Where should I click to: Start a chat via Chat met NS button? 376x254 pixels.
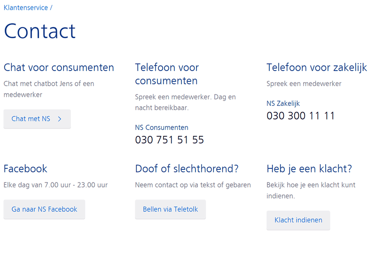coord(31,119)
